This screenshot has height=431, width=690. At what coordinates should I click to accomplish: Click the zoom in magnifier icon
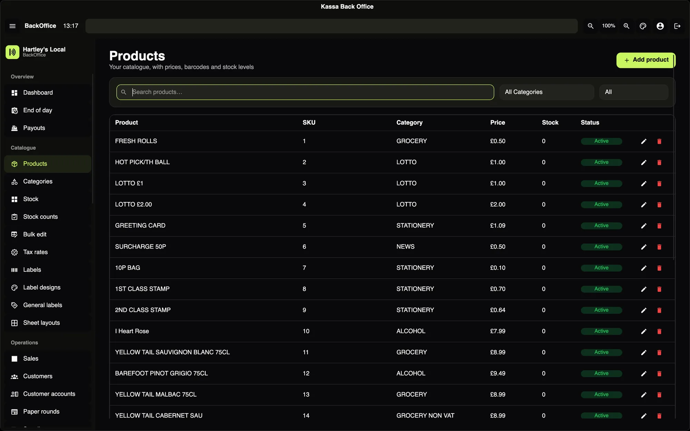(x=627, y=26)
